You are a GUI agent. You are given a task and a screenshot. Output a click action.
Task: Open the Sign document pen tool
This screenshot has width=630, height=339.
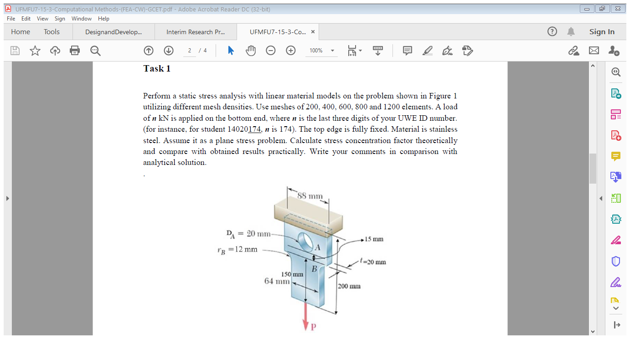tap(448, 51)
